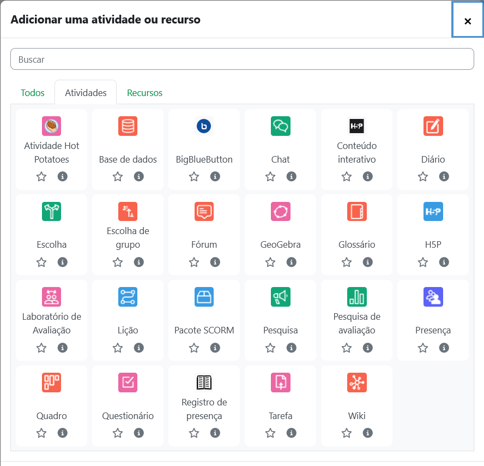This screenshot has height=466, width=484.
Task: Pick the Pacote SCORM icon
Action: 204,297
